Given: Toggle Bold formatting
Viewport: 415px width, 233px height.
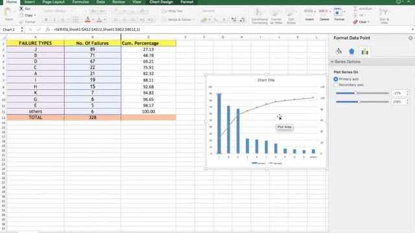Looking at the screenshot, I should pyautogui.click(x=46, y=19).
